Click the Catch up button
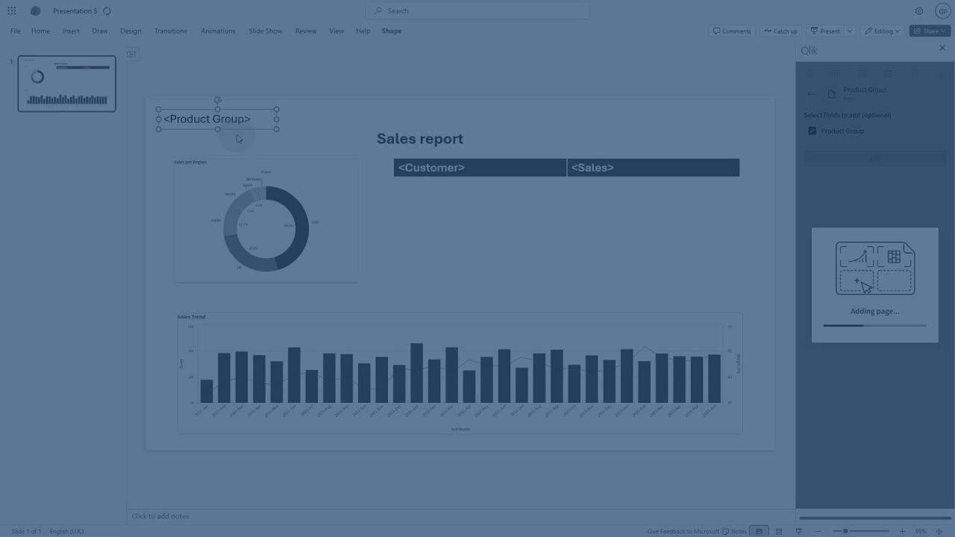Image resolution: width=955 pixels, height=537 pixels. [780, 31]
